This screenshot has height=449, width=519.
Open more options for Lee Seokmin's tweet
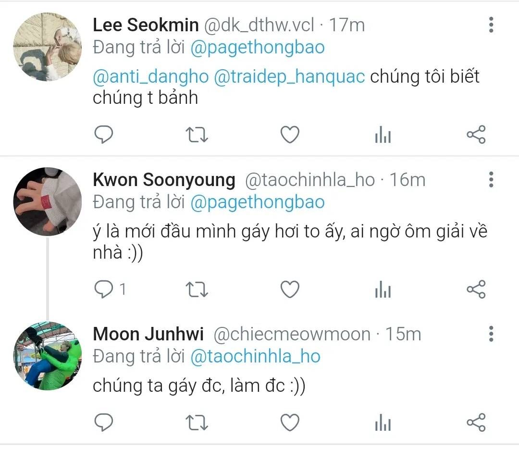(491, 25)
